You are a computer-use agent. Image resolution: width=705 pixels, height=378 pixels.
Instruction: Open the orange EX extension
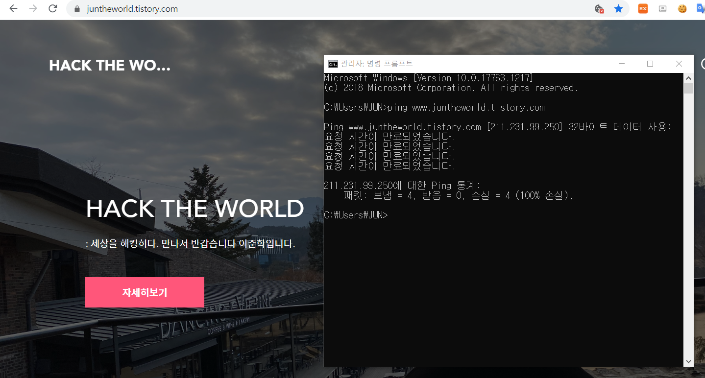click(x=643, y=8)
